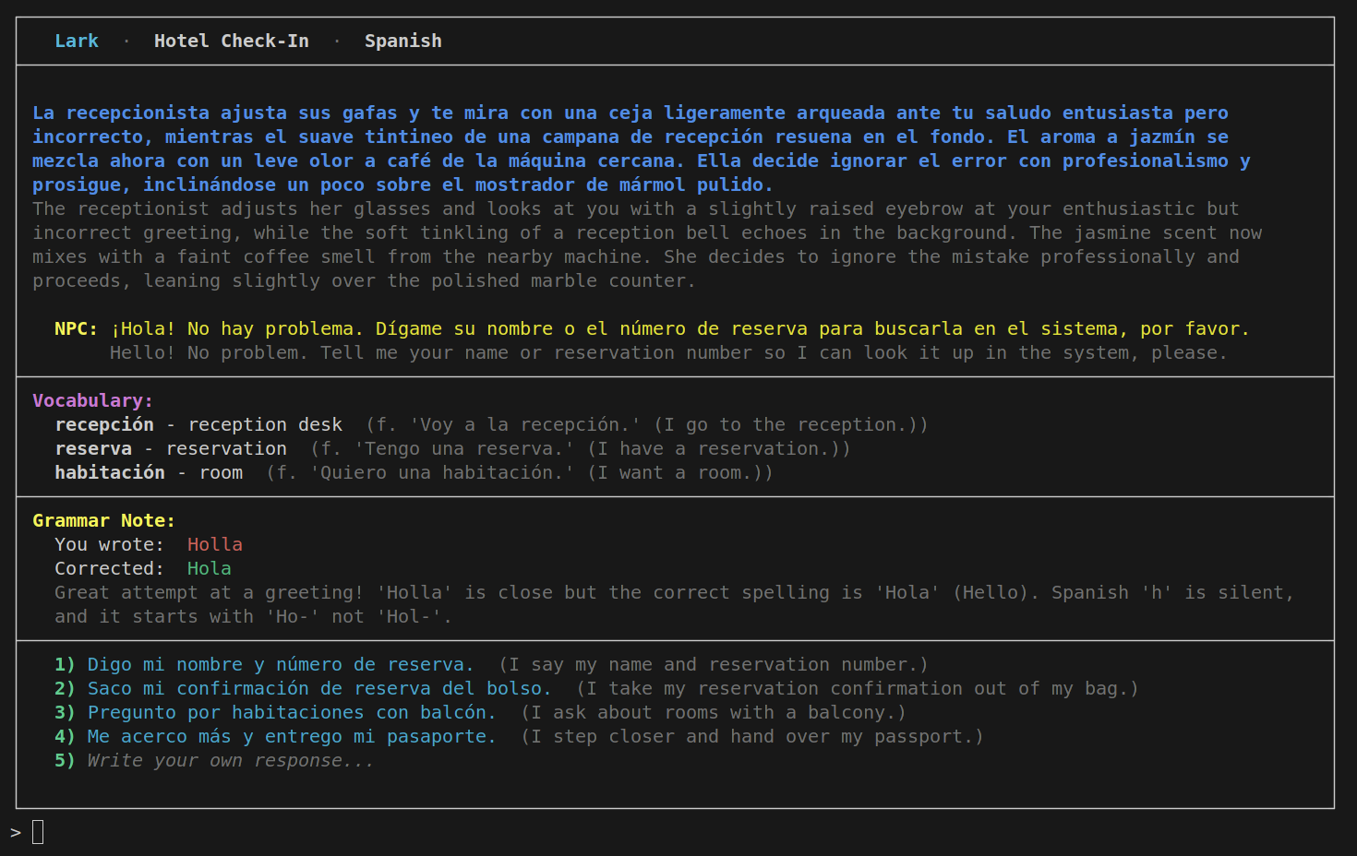
Task: Click the corrected word Hola
Action: [x=210, y=568]
